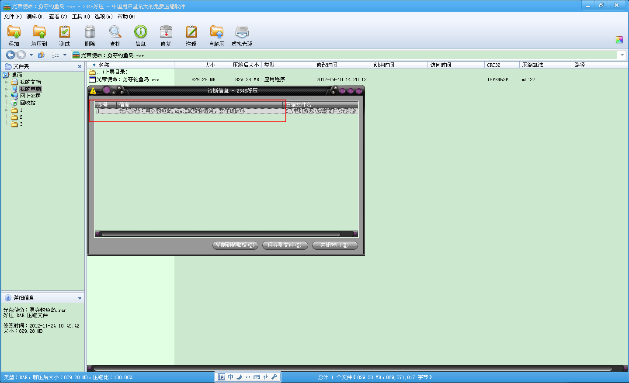Collapse the 详细信息 details panel
629x383 pixels.
80,298
